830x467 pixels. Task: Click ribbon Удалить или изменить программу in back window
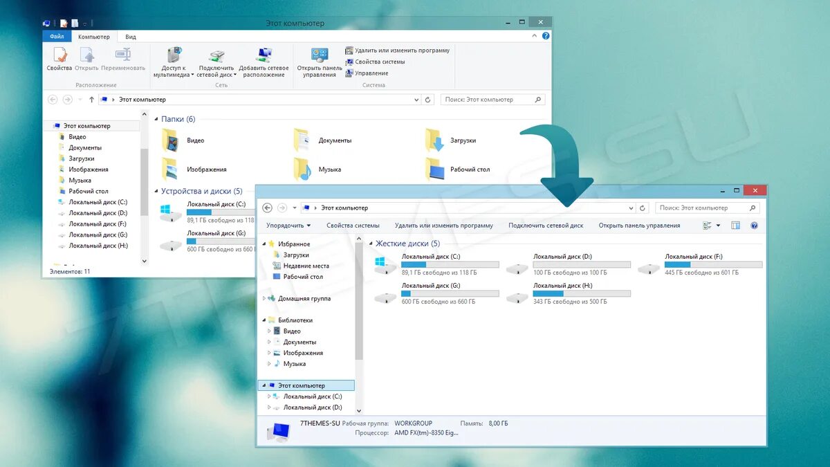coord(397,51)
